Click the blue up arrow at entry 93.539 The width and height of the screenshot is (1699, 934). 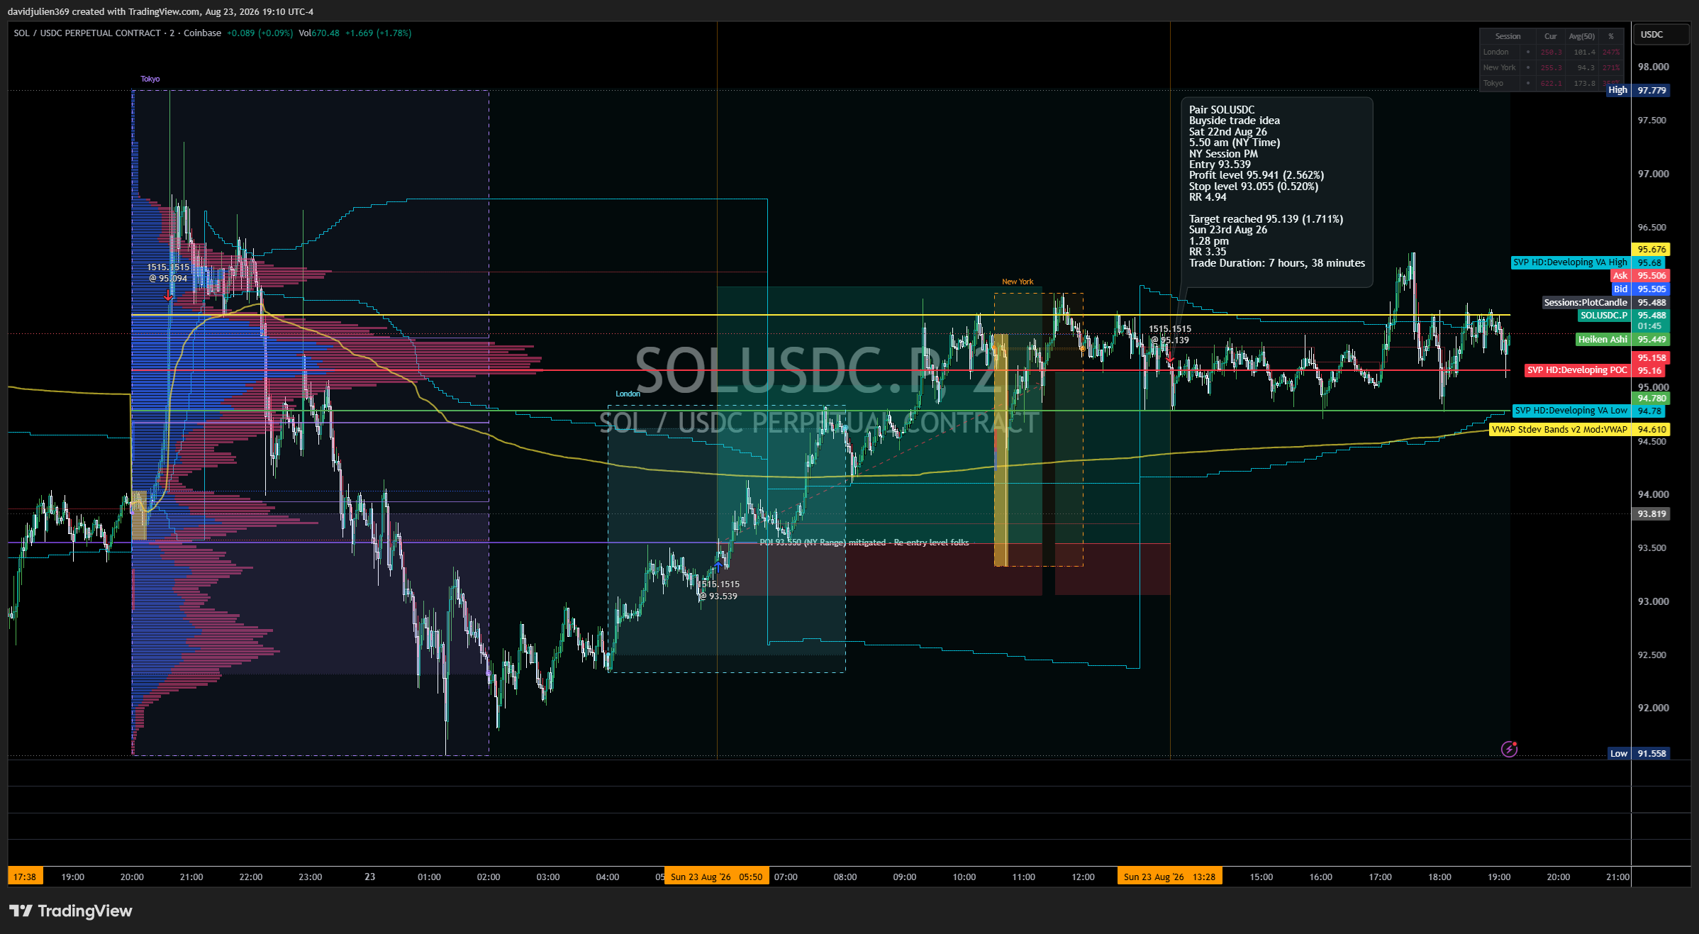(718, 566)
